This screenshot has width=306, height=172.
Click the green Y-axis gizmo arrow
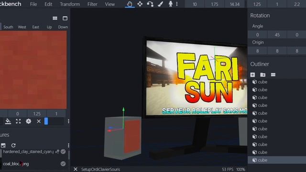tap(123, 109)
